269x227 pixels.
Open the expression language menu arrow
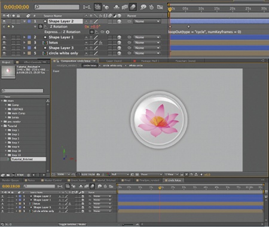tap(108, 32)
